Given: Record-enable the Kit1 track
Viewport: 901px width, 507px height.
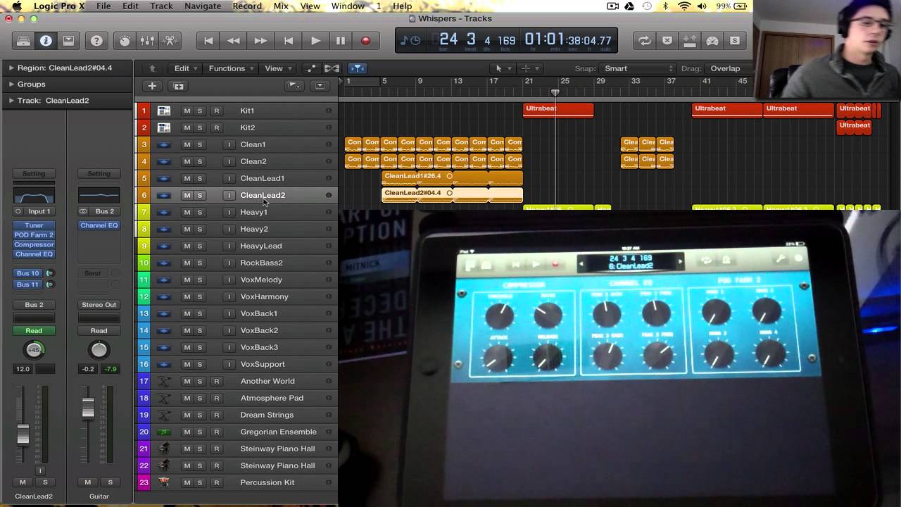Looking at the screenshot, I should (217, 111).
